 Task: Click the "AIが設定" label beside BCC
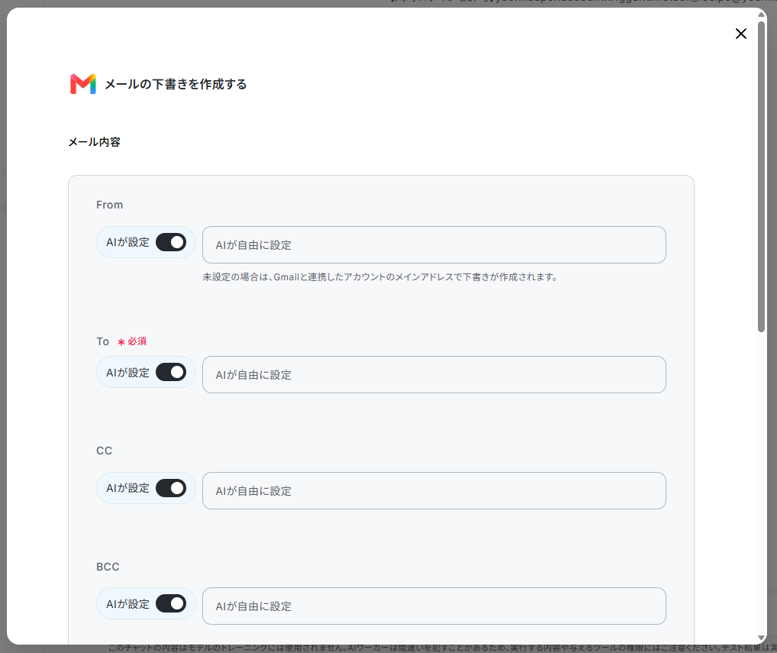click(x=128, y=604)
